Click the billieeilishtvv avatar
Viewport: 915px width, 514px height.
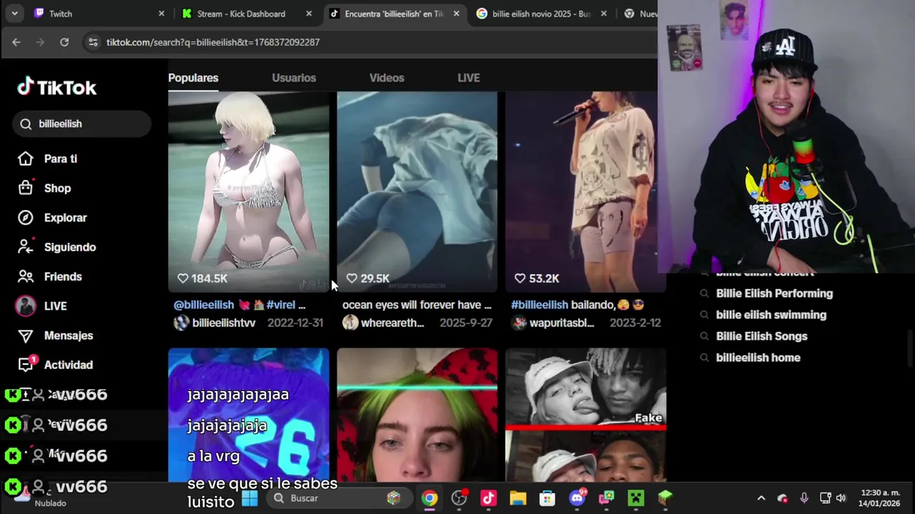(x=182, y=323)
